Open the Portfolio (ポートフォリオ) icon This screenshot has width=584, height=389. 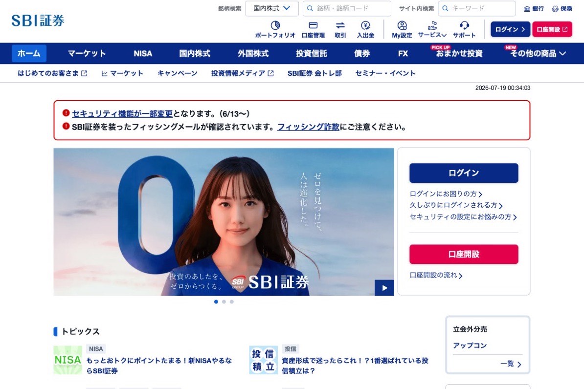(x=275, y=29)
